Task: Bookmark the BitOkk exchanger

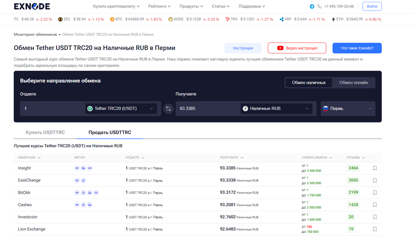Action: pyautogui.click(x=375, y=193)
